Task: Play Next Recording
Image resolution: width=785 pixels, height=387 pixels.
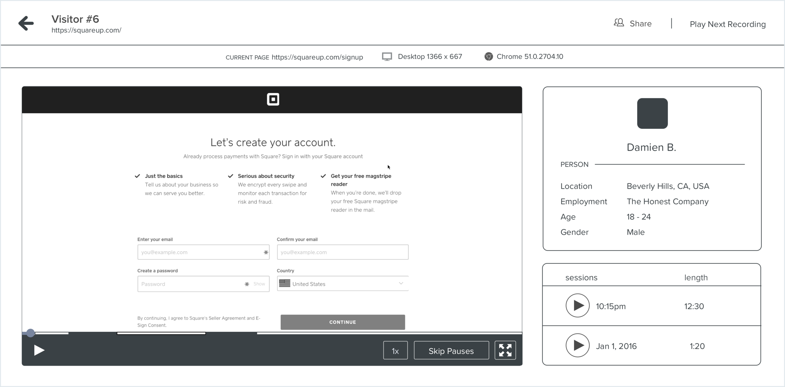Action: (728, 24)
